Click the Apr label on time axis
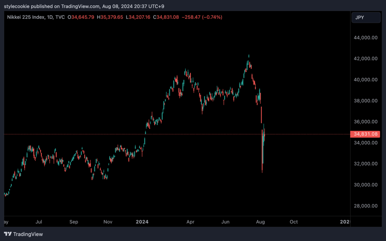The image size is (386, 241). [x=191, y=222]
